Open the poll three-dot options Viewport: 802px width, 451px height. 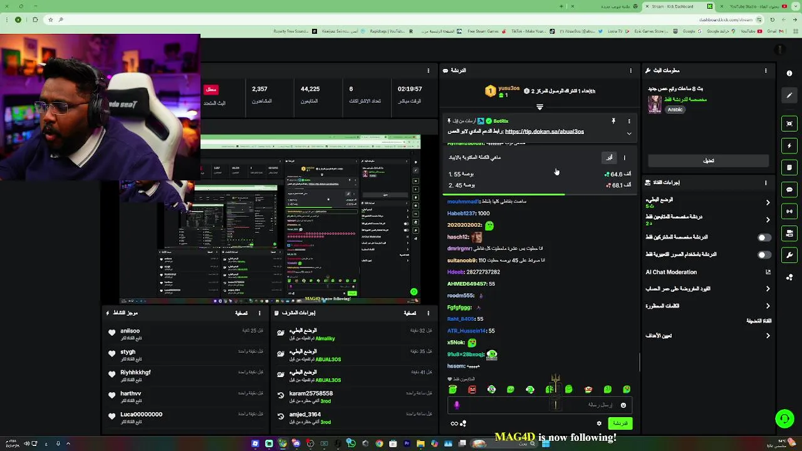coord(624,158)
